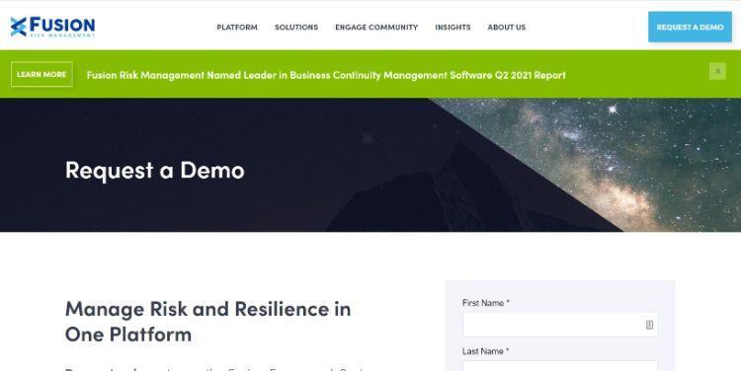Click the autofill icon in First Name field
This screenshot has height=371, width=741.
click(x=649, y=325)
